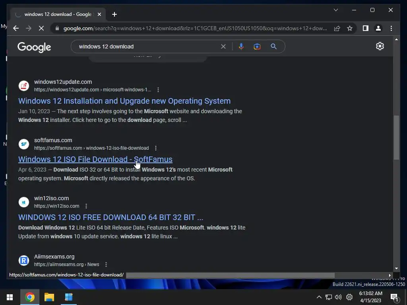
Task: Click Aiimsexams.org favicon
Action: pyautogui.click(x=23, y=261)
